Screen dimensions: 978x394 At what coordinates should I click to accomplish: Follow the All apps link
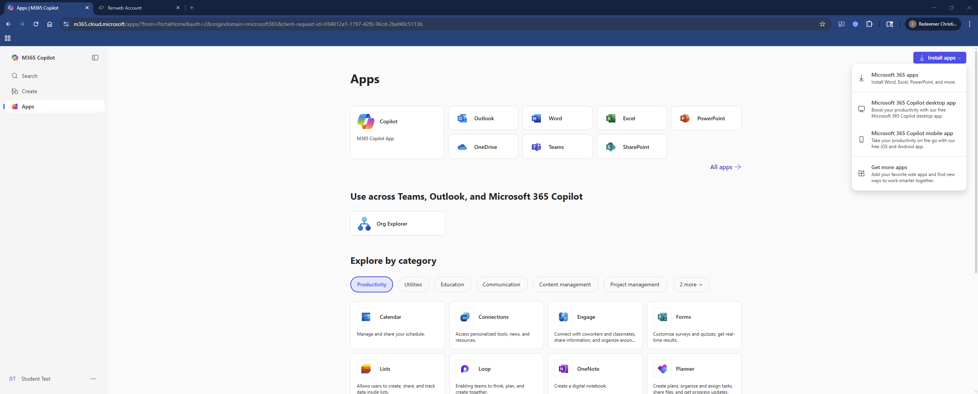725,167
